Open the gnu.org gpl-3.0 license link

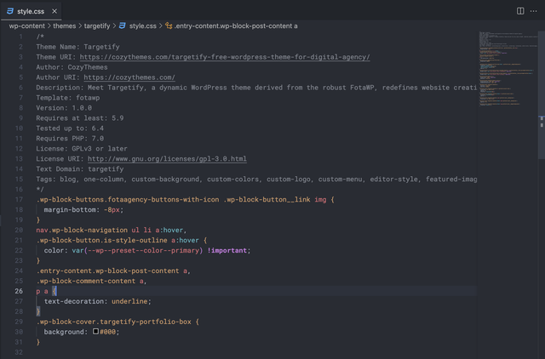(167, 159)
